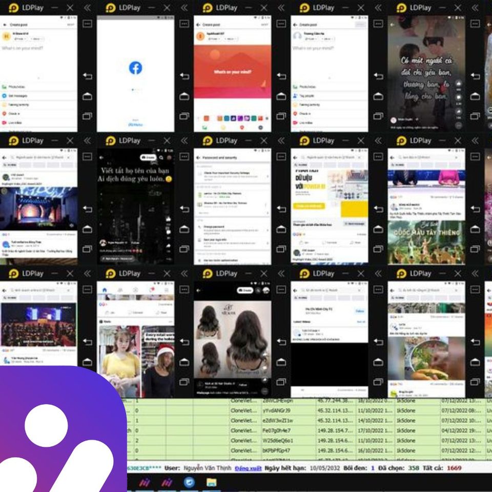
Task: Open the more-options icon beside Facebook loading-screen emulator
Action: coord(184,24)
